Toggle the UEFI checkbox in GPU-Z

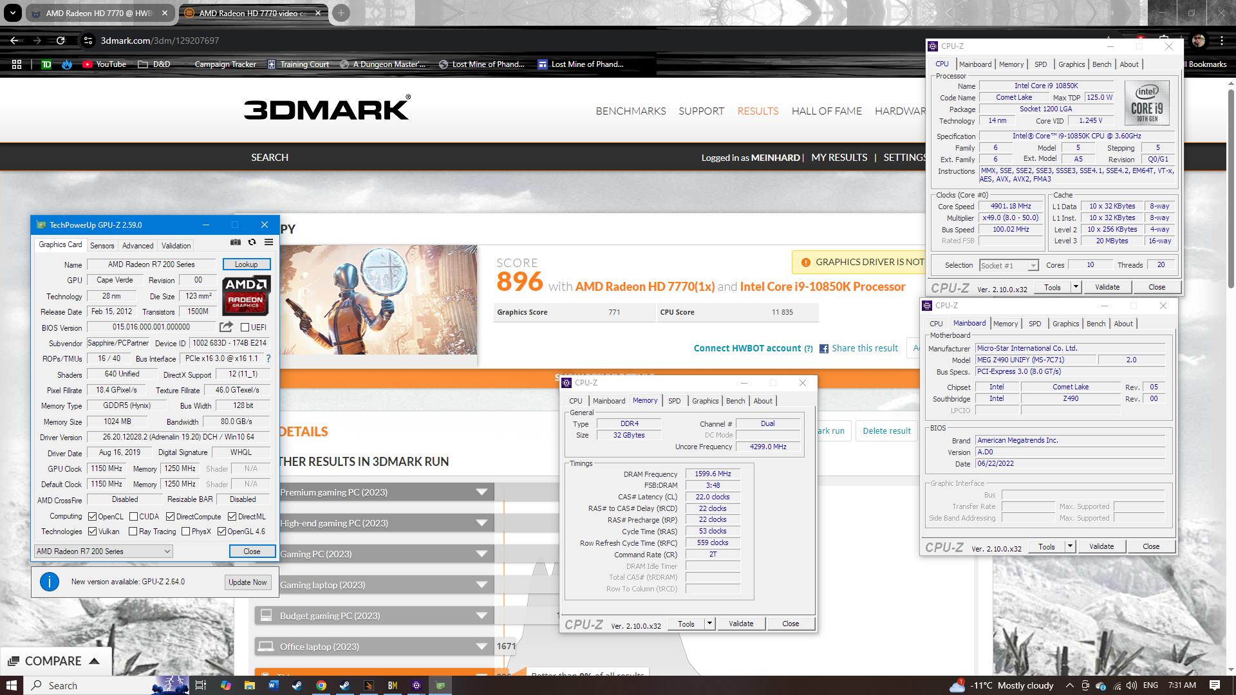point(245,328)
